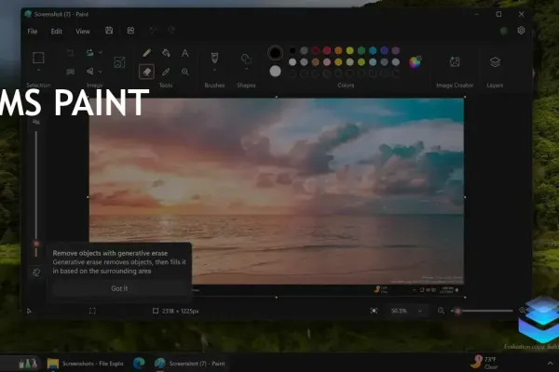Click the zoom out magnifier icon

(x=441, y=311)
